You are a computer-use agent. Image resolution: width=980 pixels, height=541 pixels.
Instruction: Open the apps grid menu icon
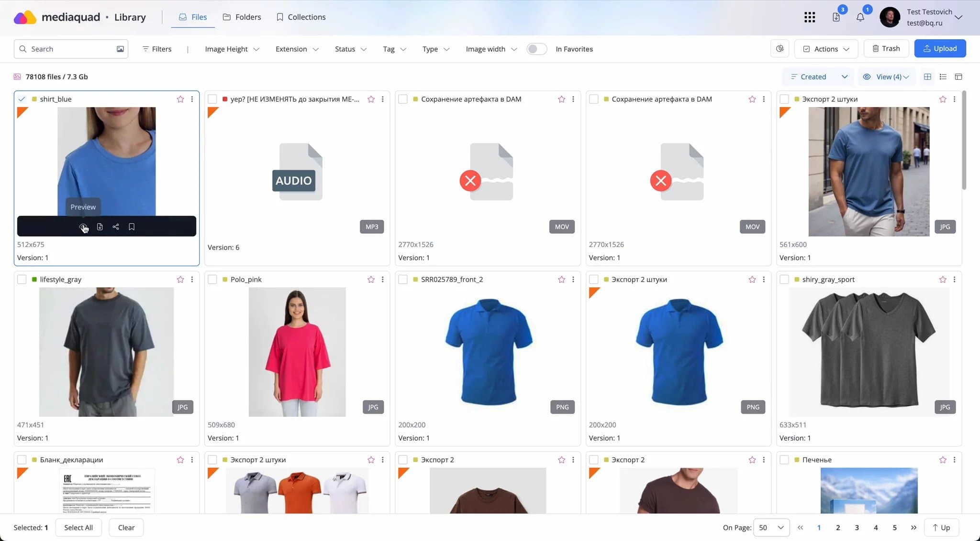pos(810,17)
